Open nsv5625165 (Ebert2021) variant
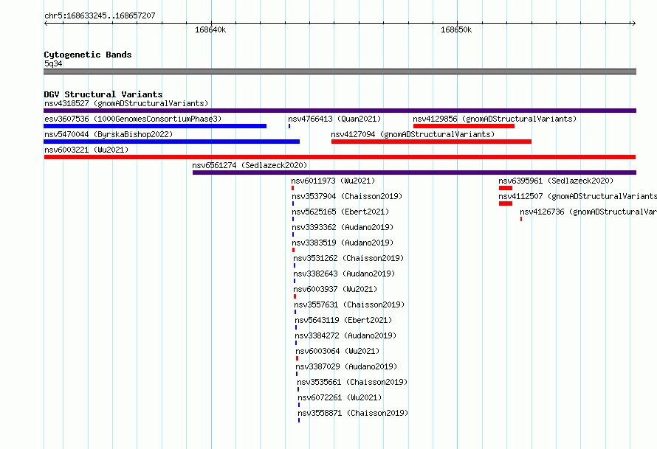Screen dimensions: 657x449 click(x=340, y=212)
